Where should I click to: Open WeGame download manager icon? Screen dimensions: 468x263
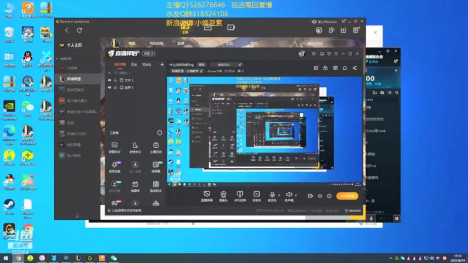click(x=343, y=30)
